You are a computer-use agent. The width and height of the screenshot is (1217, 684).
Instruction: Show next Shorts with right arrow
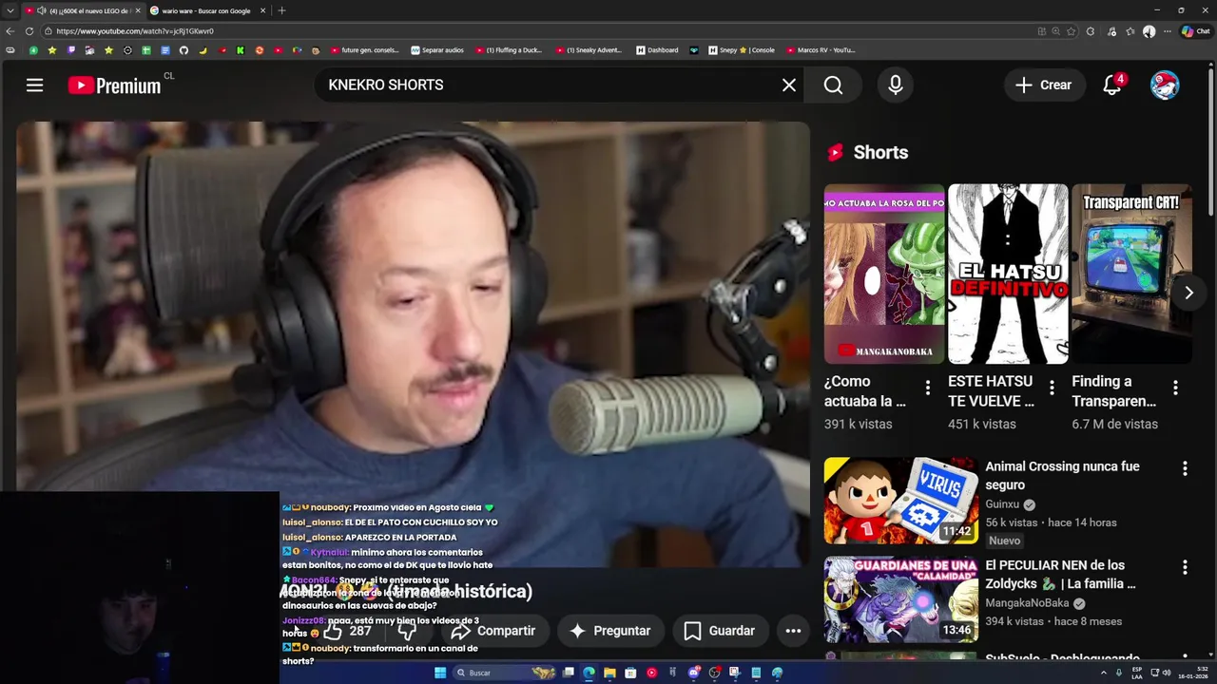(x=1188, y=293)
